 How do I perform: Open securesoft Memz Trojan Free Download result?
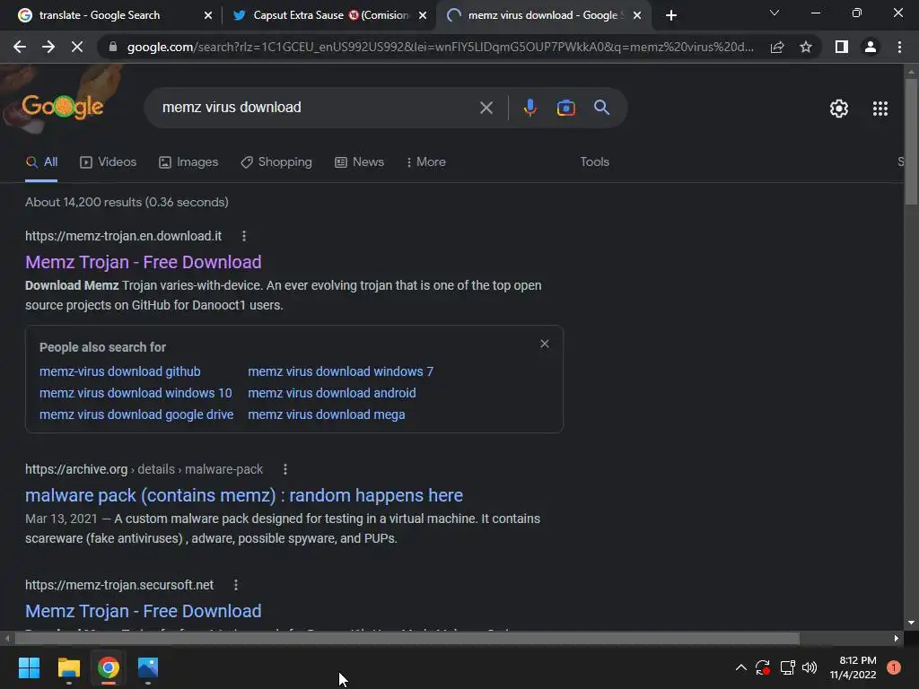(x=143, y=611)
